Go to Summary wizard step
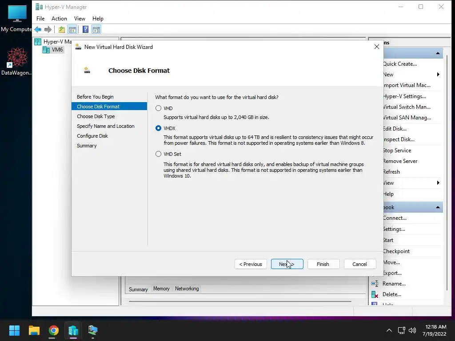 87,146
